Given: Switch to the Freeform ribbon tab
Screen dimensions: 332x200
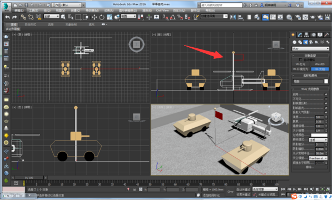Looking at the screenshot, I should click(x=30, y=24).
